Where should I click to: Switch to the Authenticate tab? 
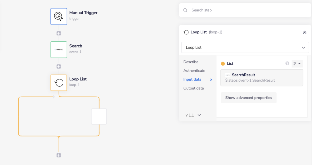194,71
